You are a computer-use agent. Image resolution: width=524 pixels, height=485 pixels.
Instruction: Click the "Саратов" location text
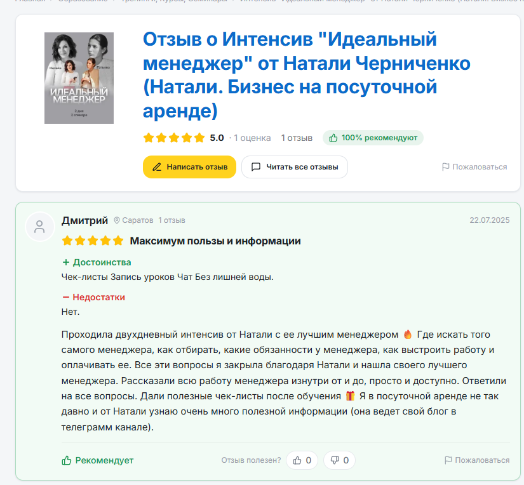pyautogui.click(x=138, y=220)
